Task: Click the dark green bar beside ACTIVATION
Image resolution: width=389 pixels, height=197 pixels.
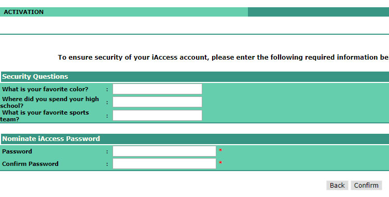Action: click(318, 12)
